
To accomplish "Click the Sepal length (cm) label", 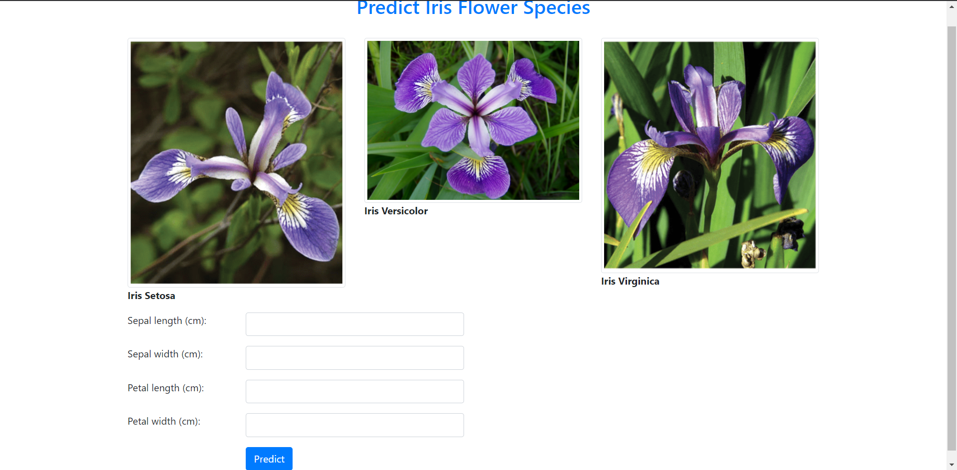I will coord(166,320).
